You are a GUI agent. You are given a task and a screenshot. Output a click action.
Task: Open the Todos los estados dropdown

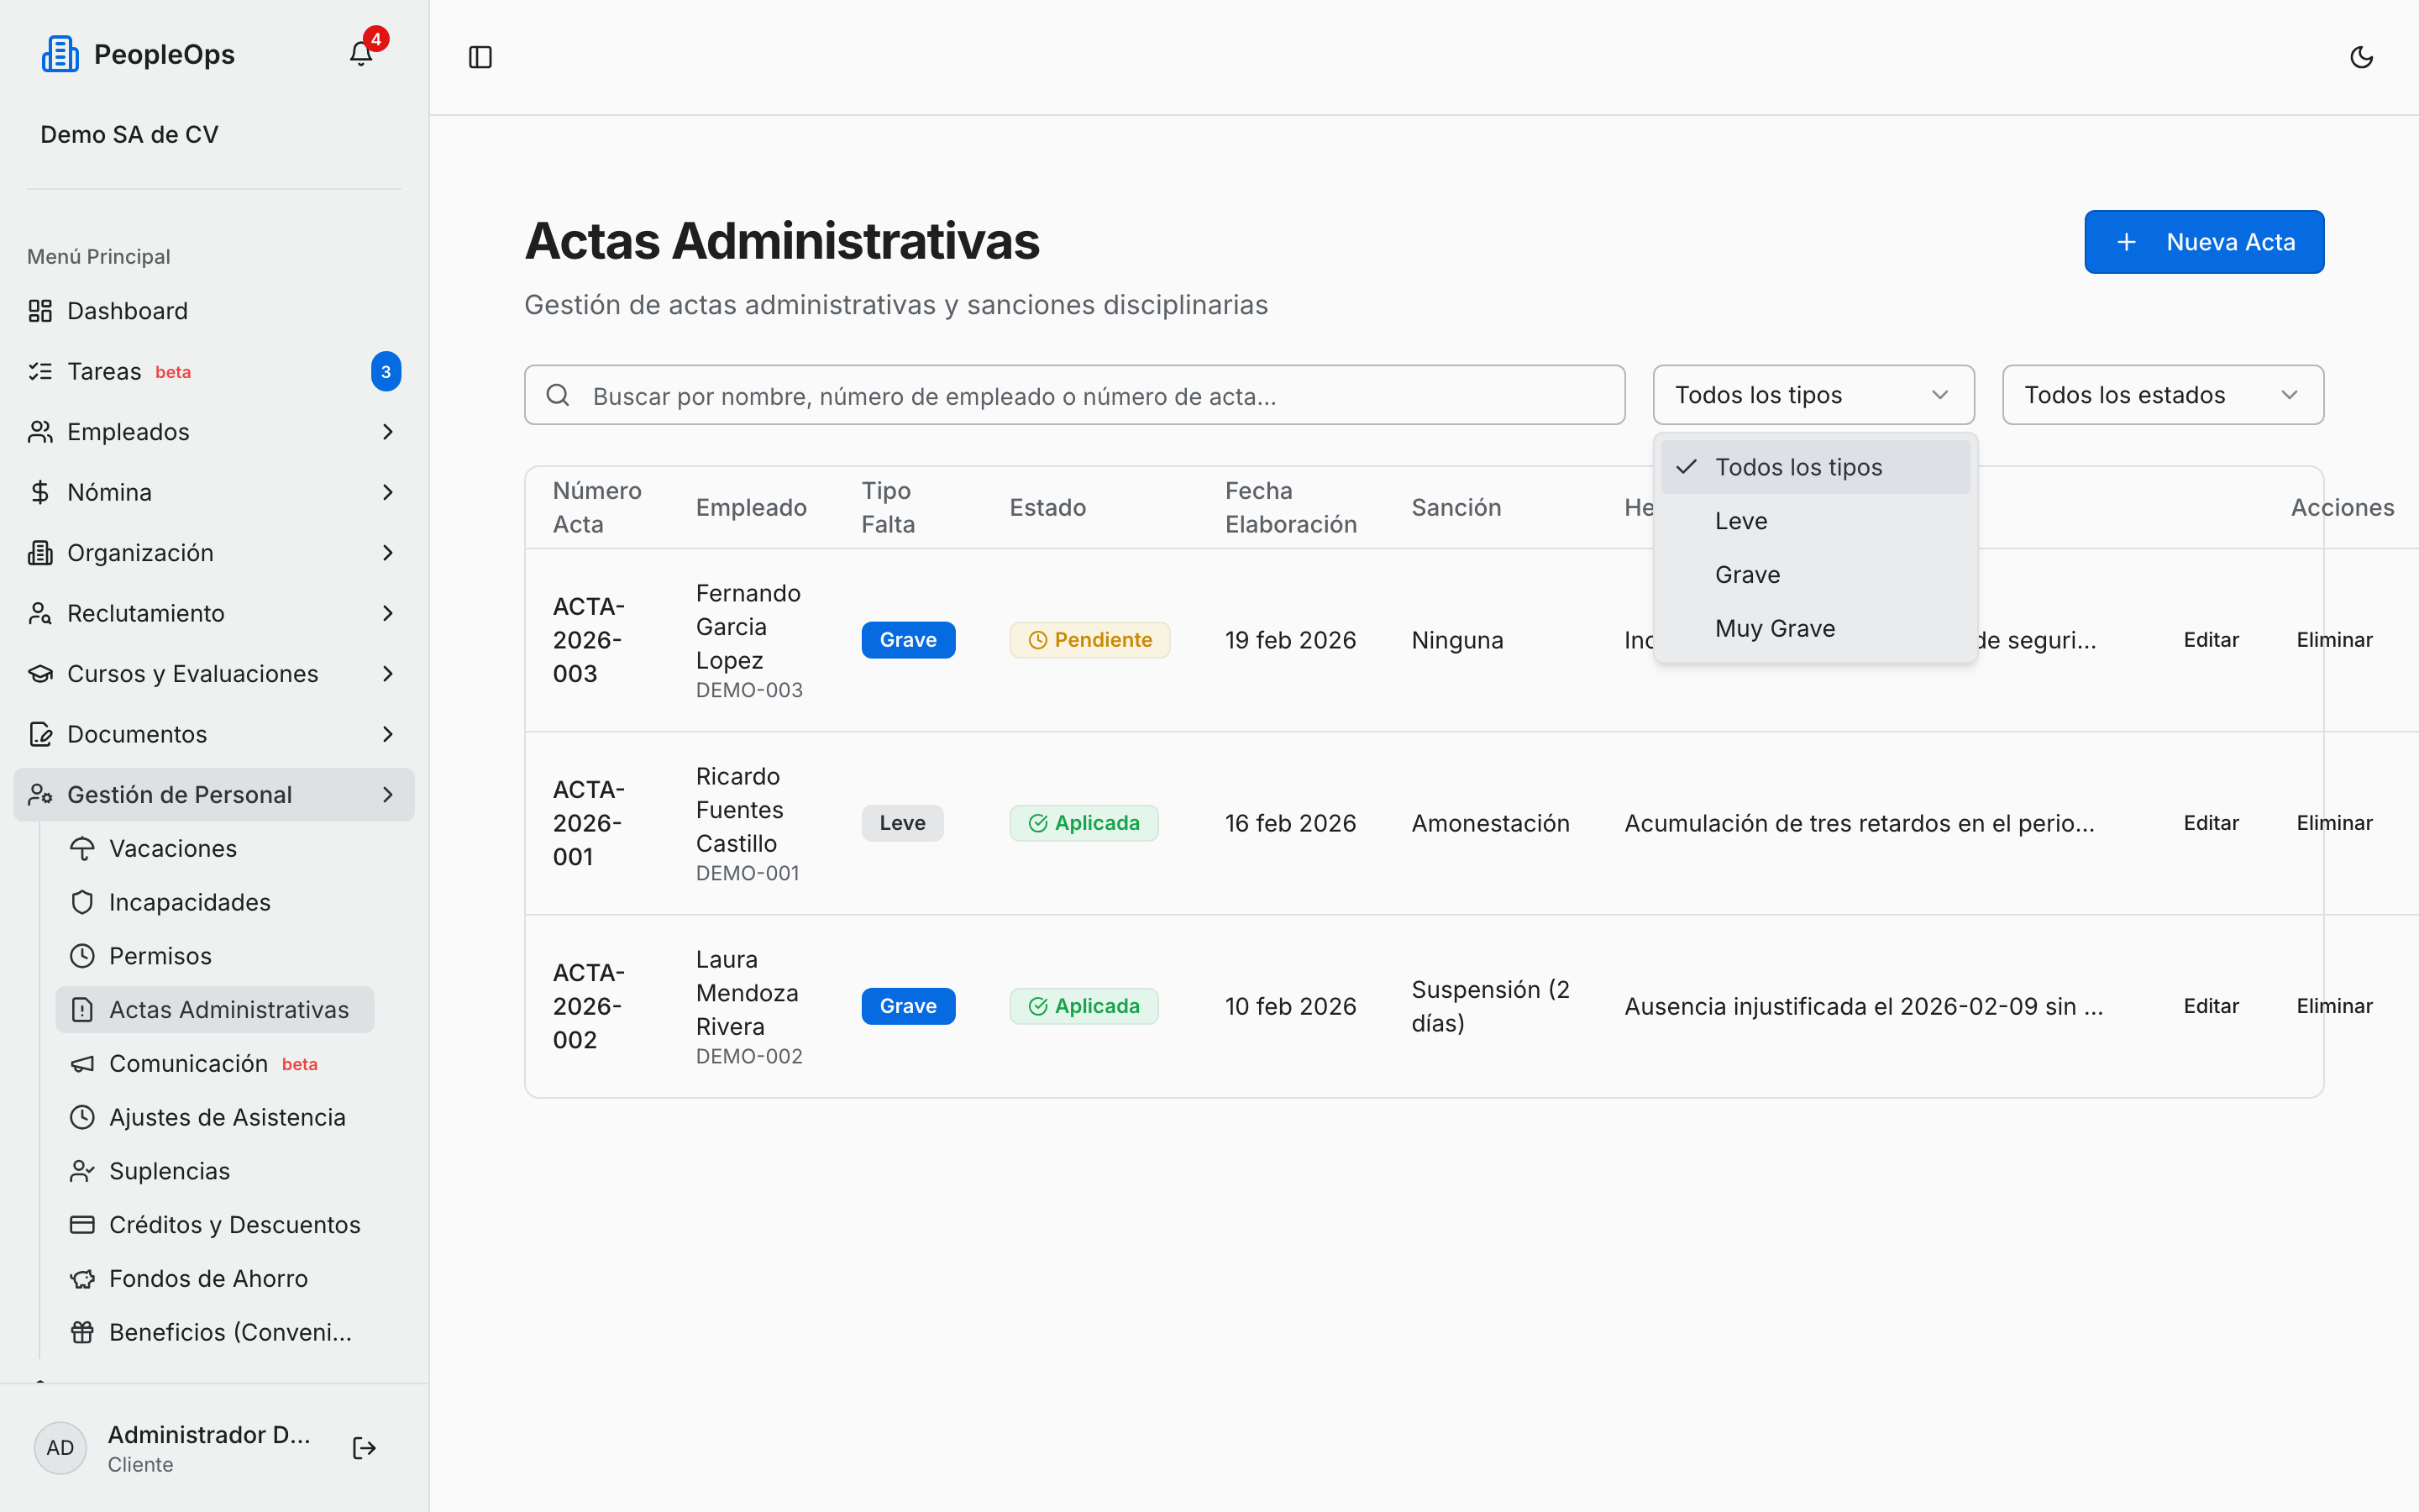(2163, 395)
